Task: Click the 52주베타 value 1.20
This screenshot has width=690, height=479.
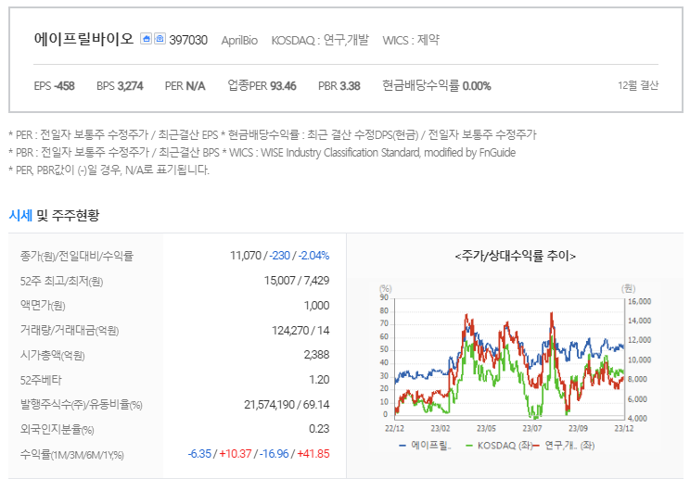Action: point(319,379)
